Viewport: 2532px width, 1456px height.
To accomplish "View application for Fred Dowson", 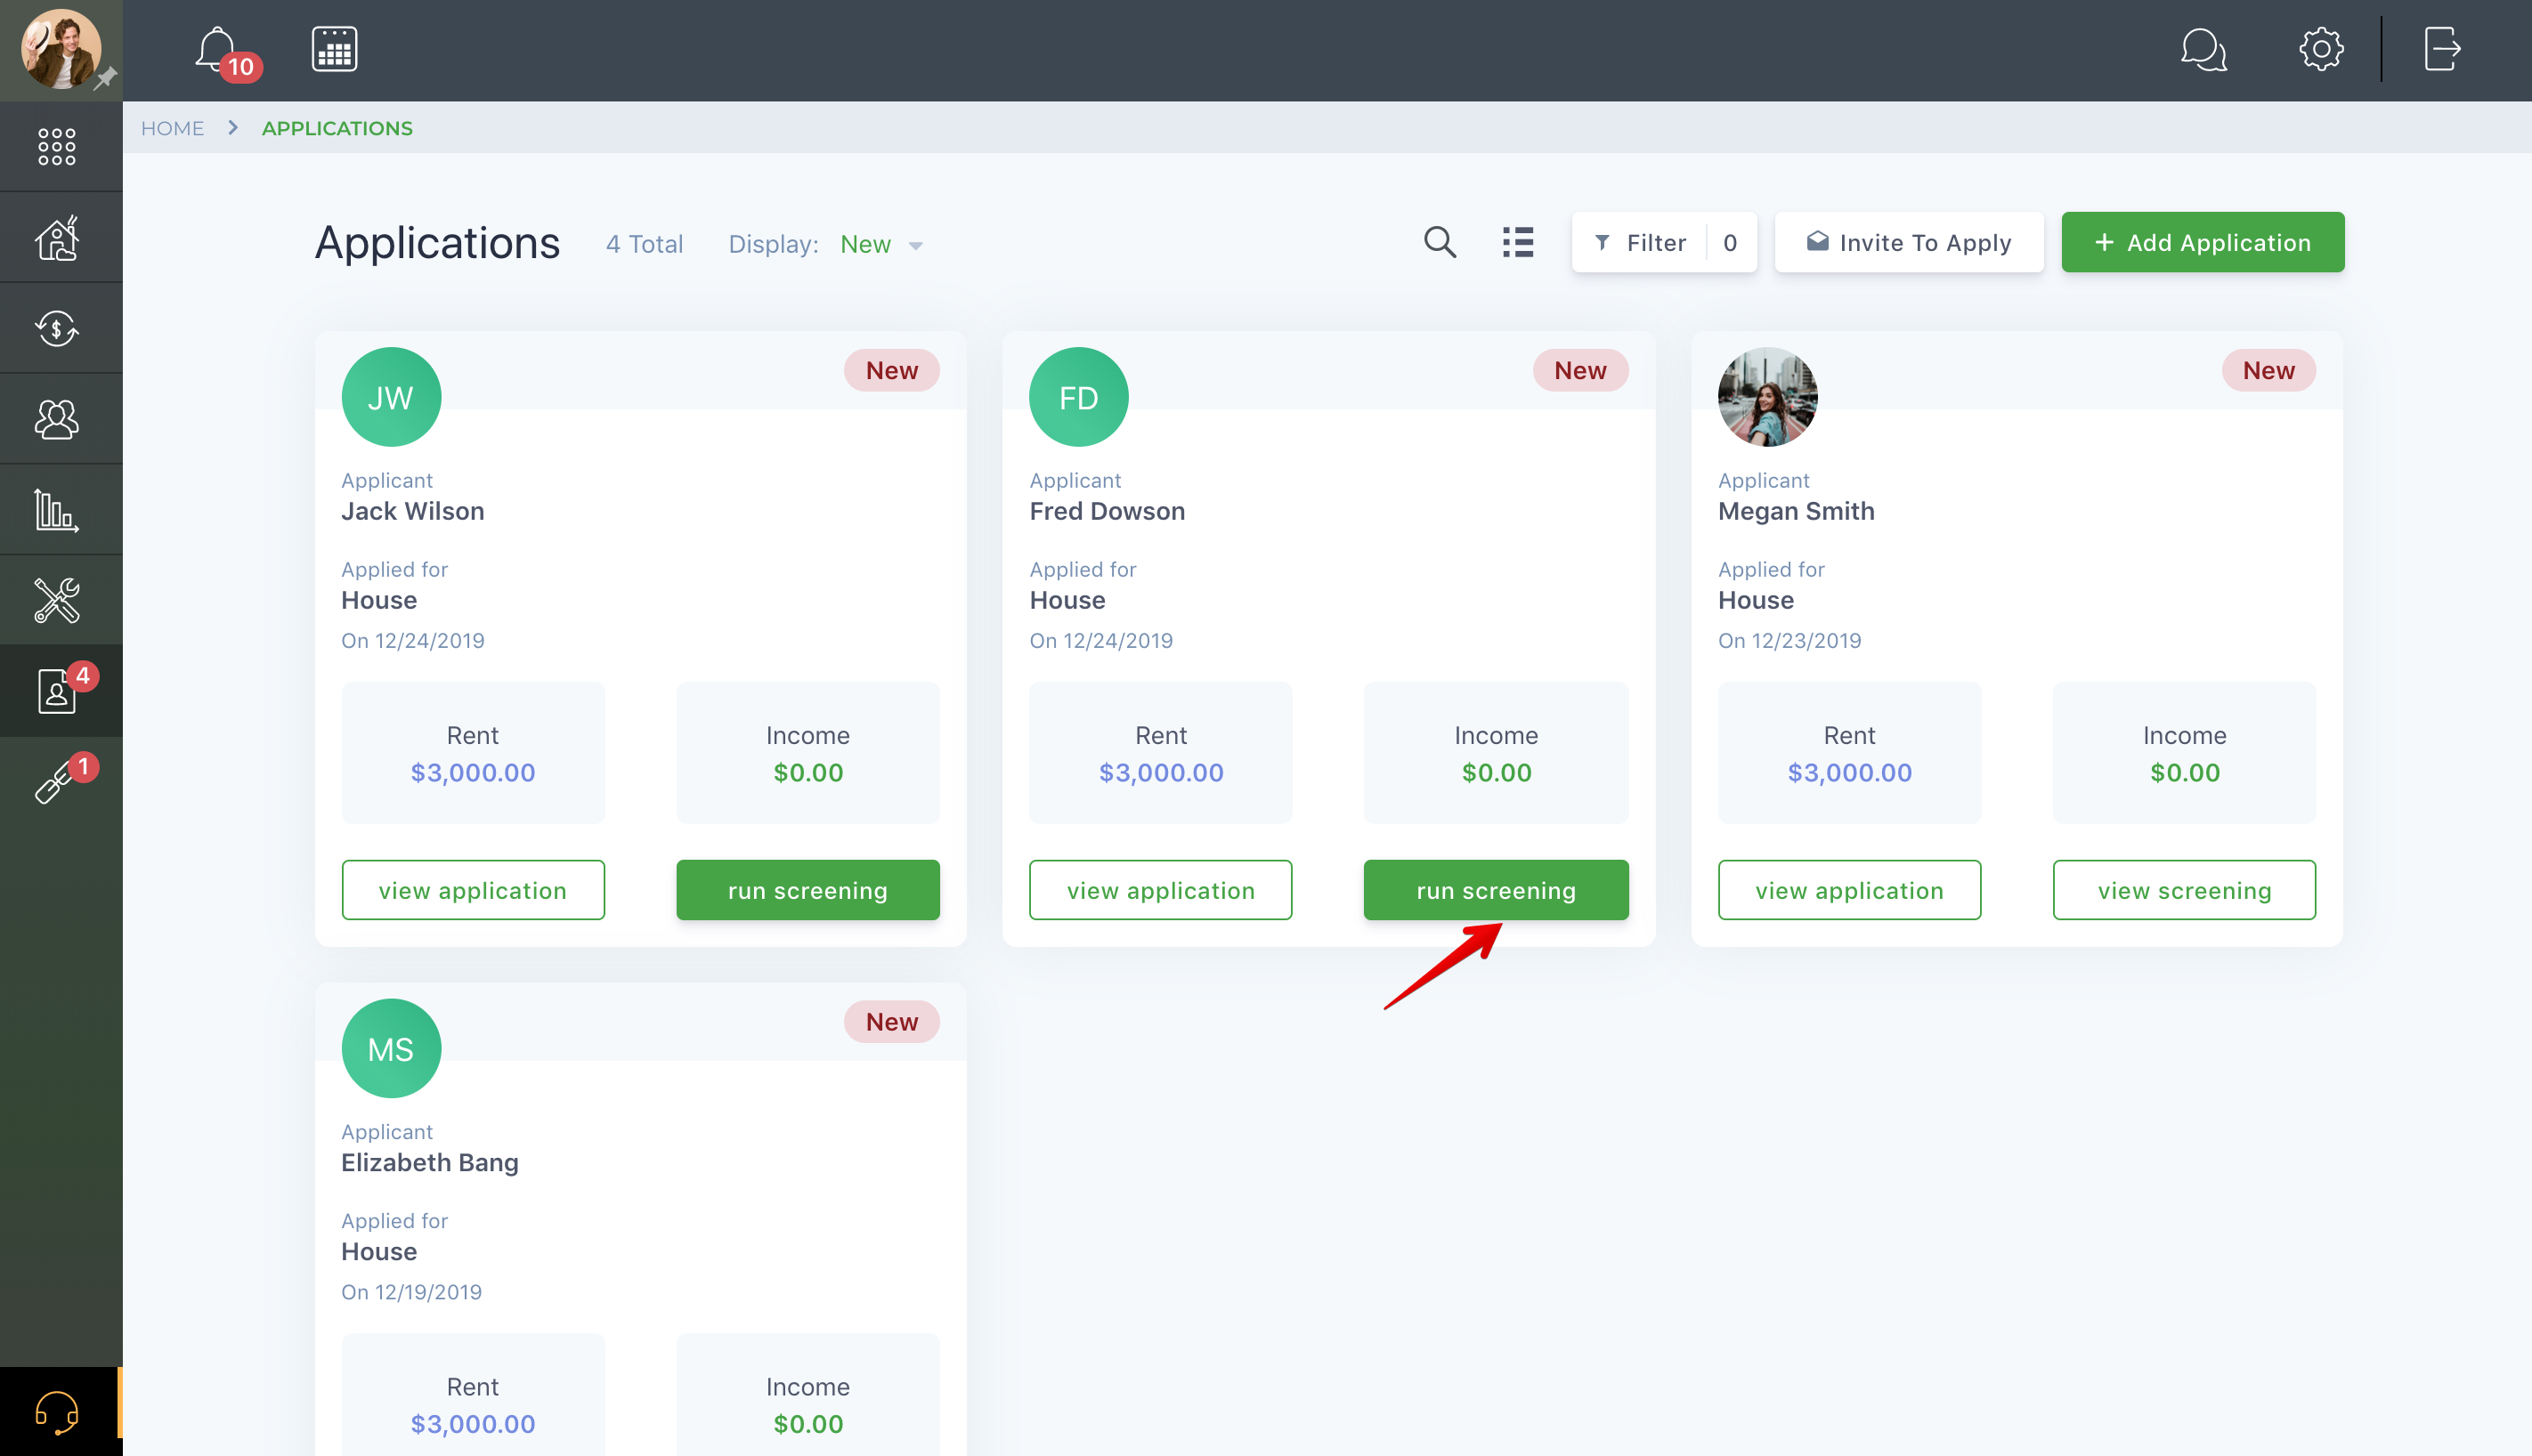I will [x=1160, y=890].
